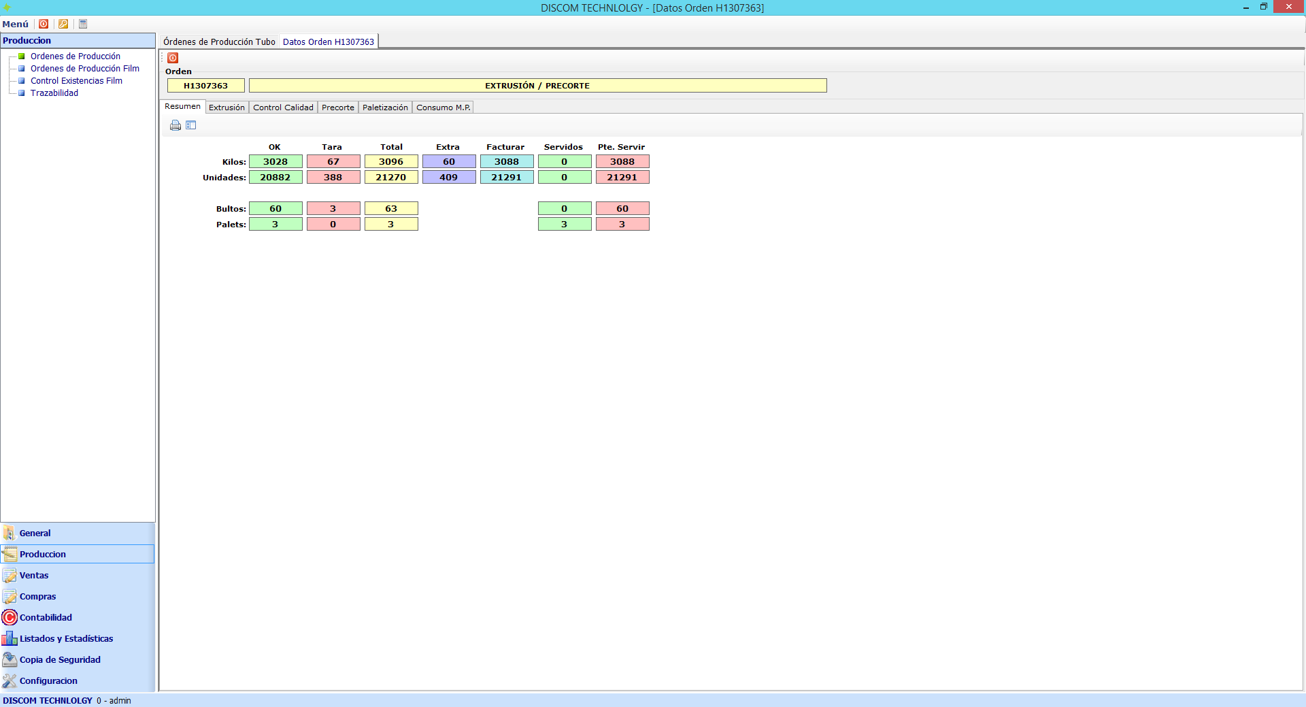Image resolution: width=1306 pixels, height=707 pixels.
Task: Open Copia de Seguridad section
Action: [x=60, y=659]
